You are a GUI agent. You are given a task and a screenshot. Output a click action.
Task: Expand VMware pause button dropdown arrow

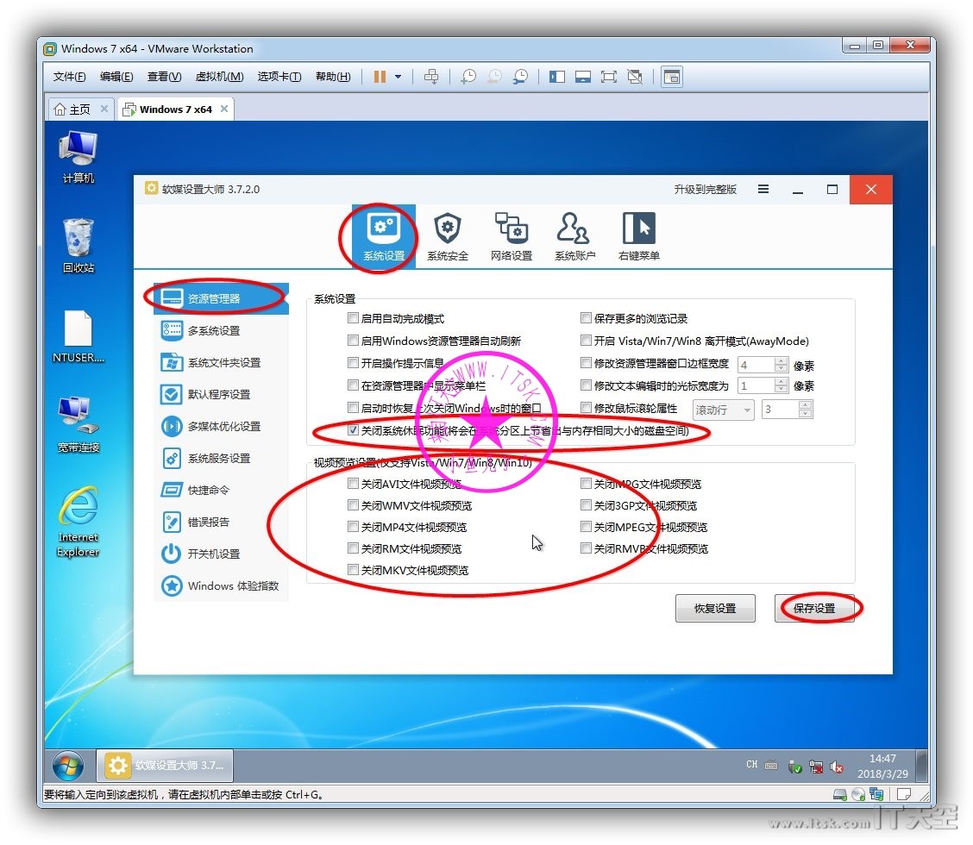pyautogui.click(x=398, y=77)
